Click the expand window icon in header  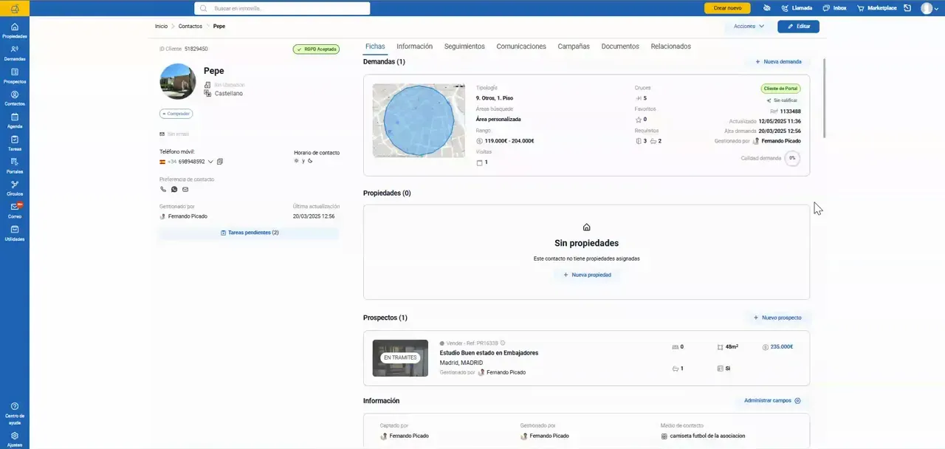907,8
